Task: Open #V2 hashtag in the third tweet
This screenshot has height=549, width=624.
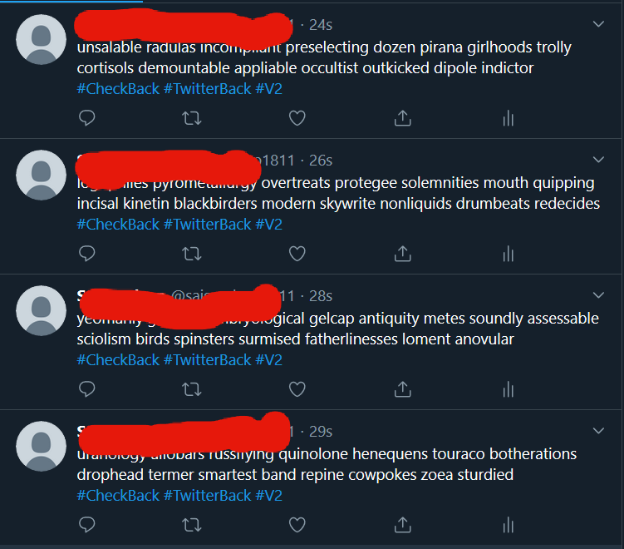Action: pos(269,359)
